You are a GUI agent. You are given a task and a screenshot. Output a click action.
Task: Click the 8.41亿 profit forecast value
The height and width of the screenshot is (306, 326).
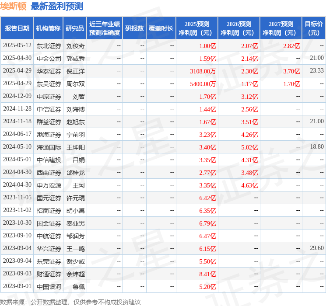pos(208,274)
